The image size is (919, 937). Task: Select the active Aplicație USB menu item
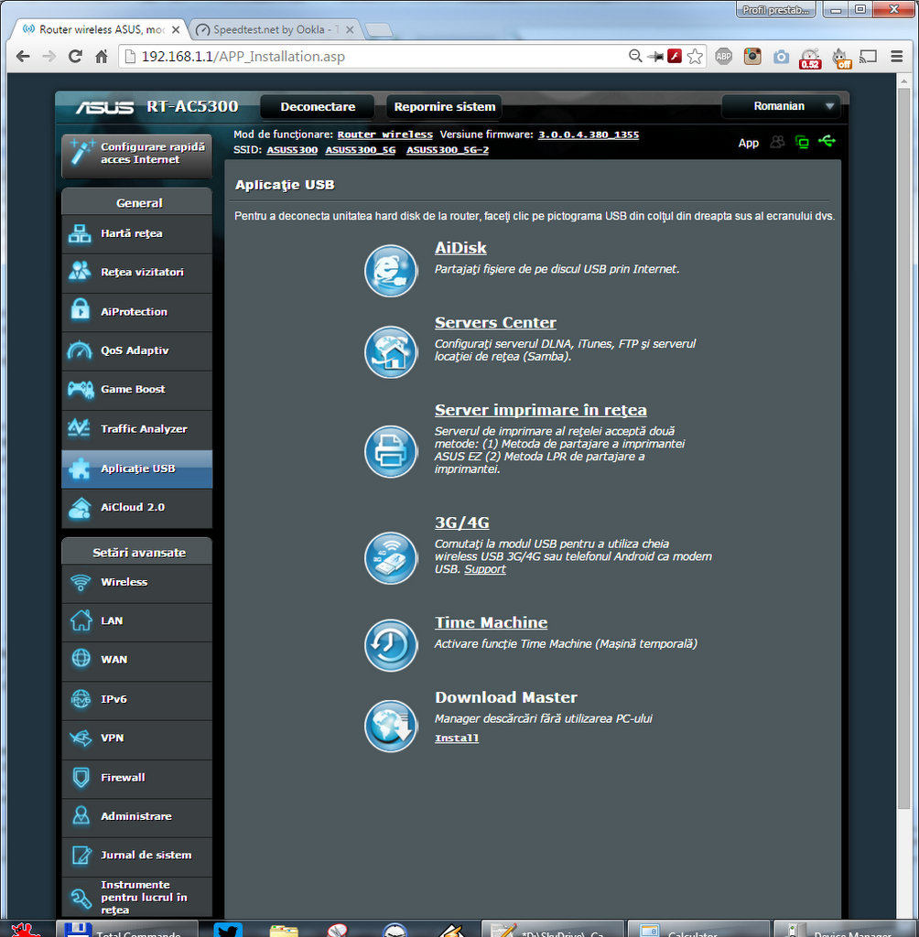[x=137, y=469]
